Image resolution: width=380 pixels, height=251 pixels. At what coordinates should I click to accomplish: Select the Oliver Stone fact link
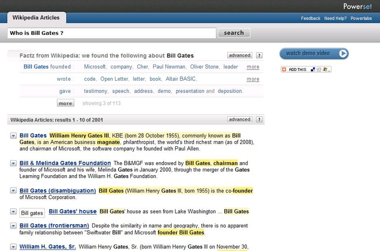pos(204,67)
